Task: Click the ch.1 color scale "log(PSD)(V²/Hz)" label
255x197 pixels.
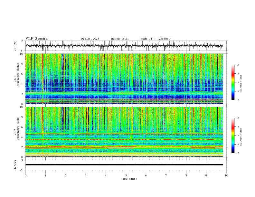Action: tap(241, 84)
